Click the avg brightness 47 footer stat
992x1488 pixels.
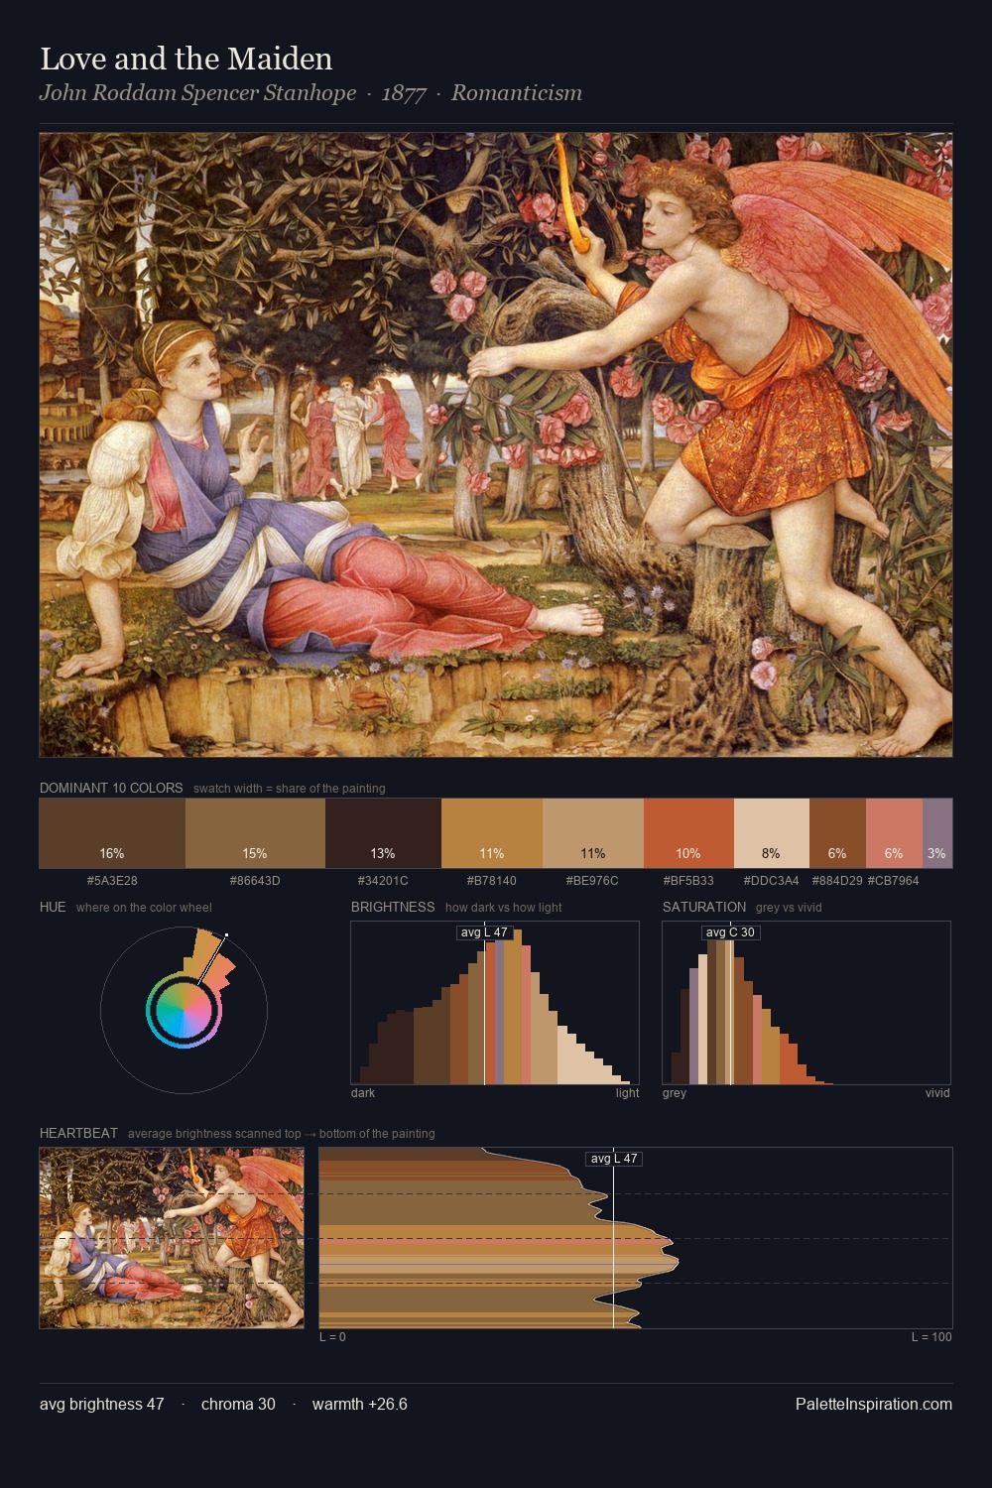pos(102,1404)
